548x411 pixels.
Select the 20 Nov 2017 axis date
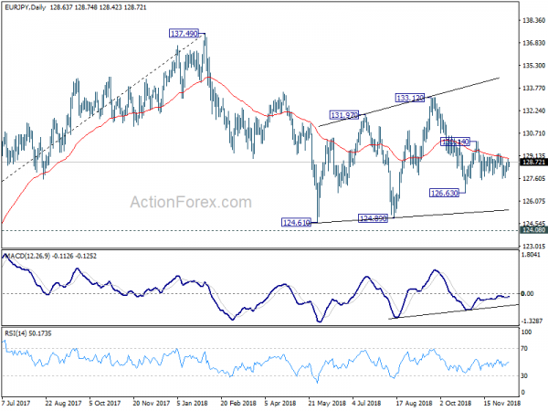coord(151,403)
